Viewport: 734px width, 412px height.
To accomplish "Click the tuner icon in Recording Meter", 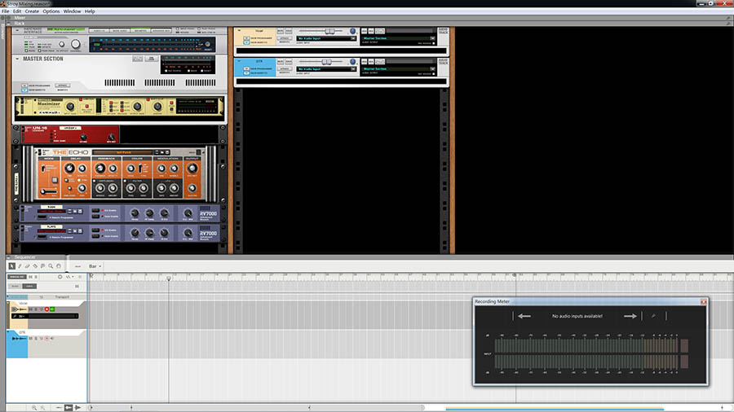I will click(x=653, y=316).
